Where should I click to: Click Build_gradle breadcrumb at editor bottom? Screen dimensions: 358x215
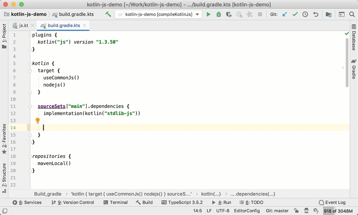click(48, 194)
